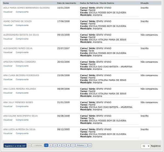164x152 pixels.
Task: Navigate to page 7 of records
Action: pyautogui.click(x=73, y=145)
